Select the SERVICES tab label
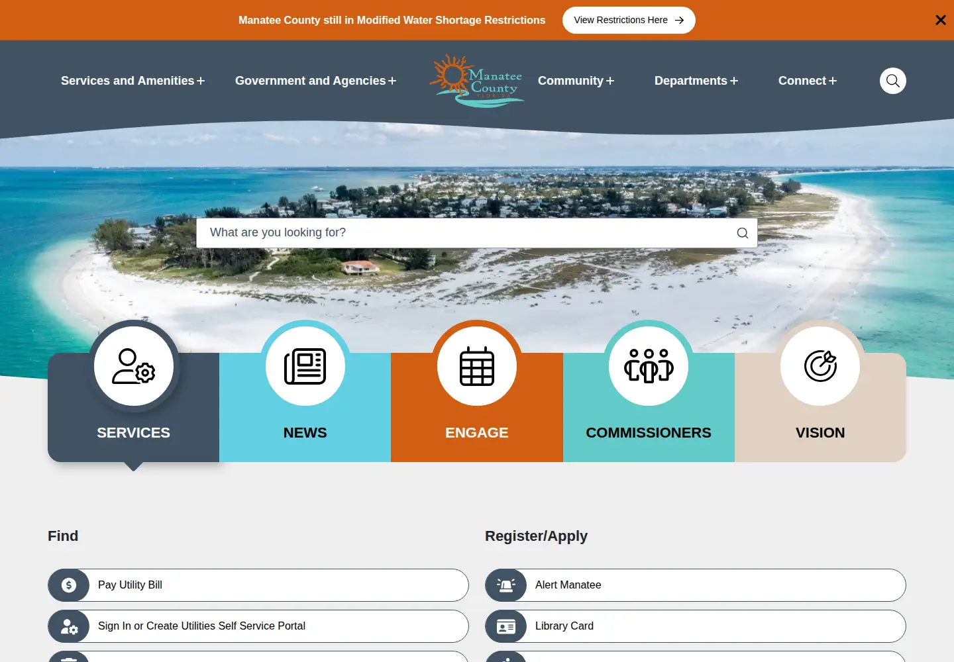The width and height of the screenshot is (954, 662). (134, 432)
